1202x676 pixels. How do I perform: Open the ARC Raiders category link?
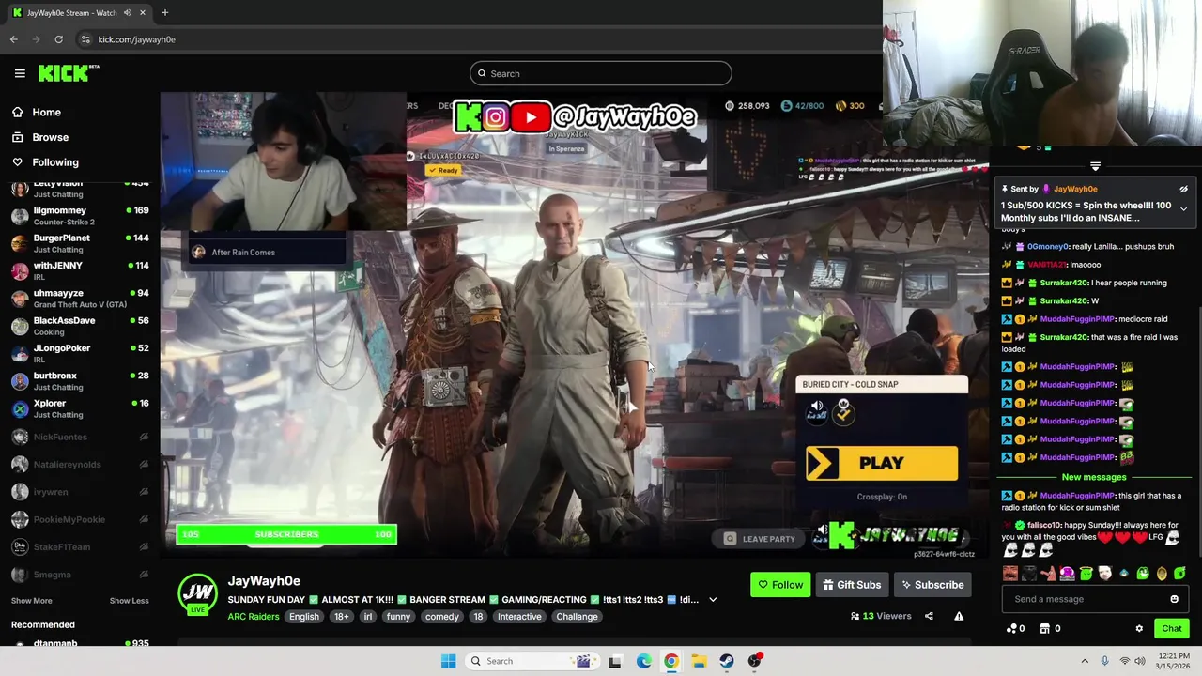click(x=253, y=617)
